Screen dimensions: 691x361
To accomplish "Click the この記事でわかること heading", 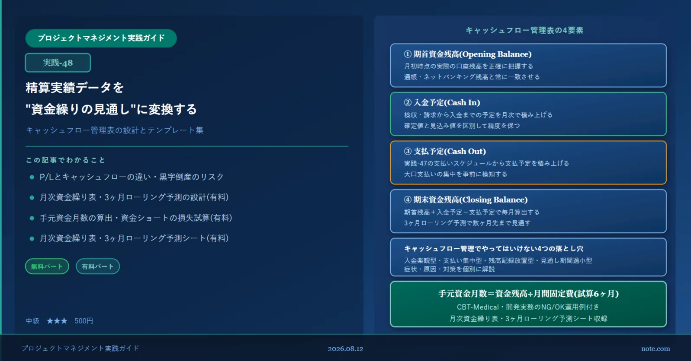I will pos(65,160).
